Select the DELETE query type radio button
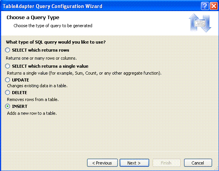219x171 pixels. pyautogui.click(x=8, y=93)
